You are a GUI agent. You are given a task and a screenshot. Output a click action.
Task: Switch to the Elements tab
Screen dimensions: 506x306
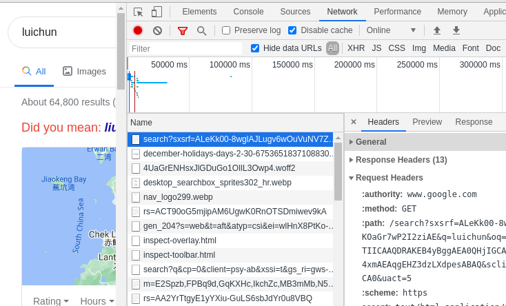pos(199,12)
